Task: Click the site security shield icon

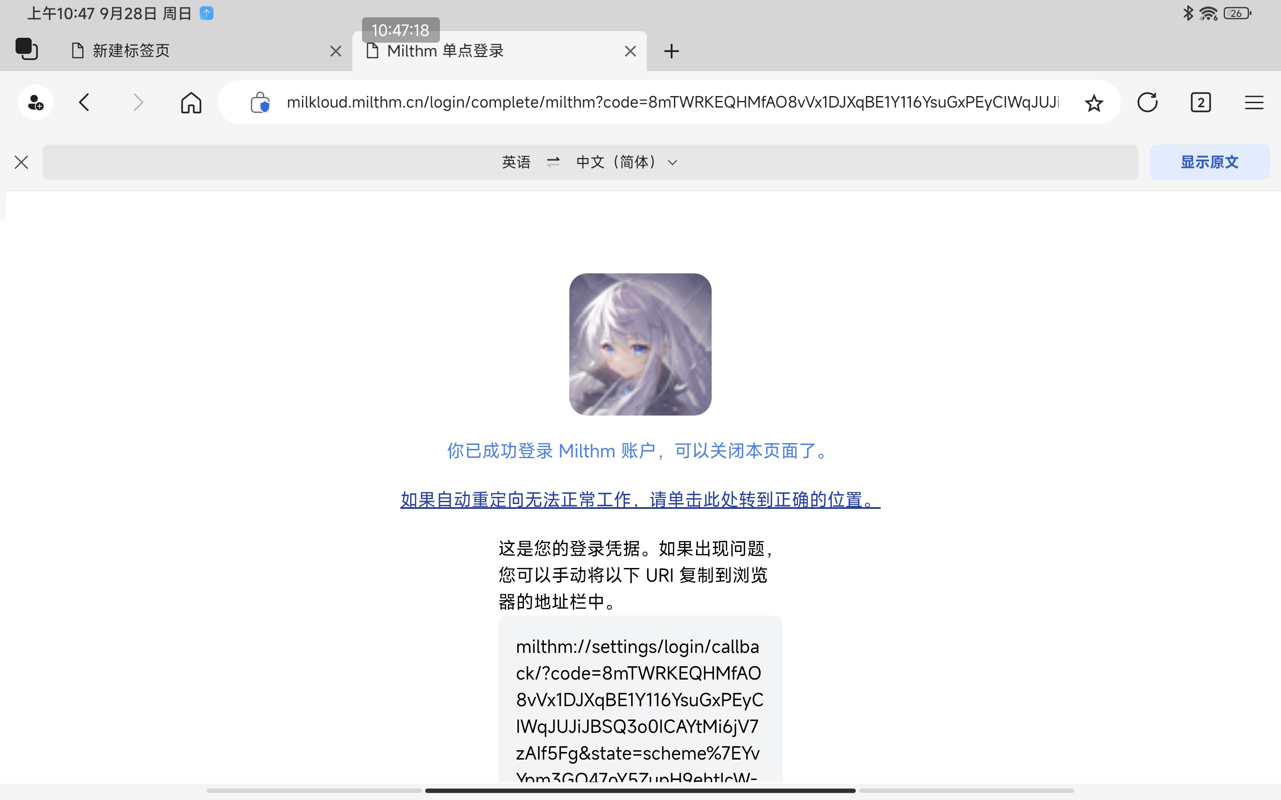Action: pos(260,102)
